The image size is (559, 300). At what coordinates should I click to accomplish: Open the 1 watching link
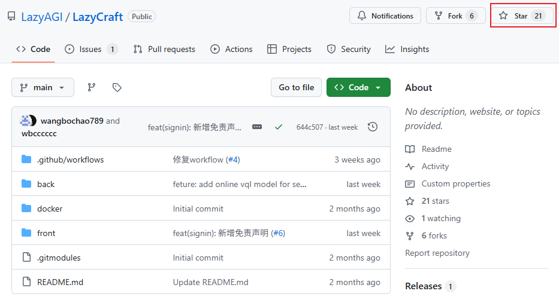[x=441, y=219]
